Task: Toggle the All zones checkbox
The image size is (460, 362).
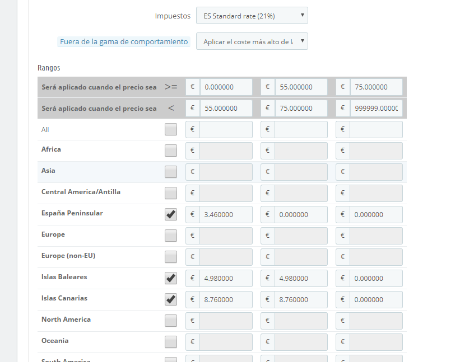Action: click(171, 130)
